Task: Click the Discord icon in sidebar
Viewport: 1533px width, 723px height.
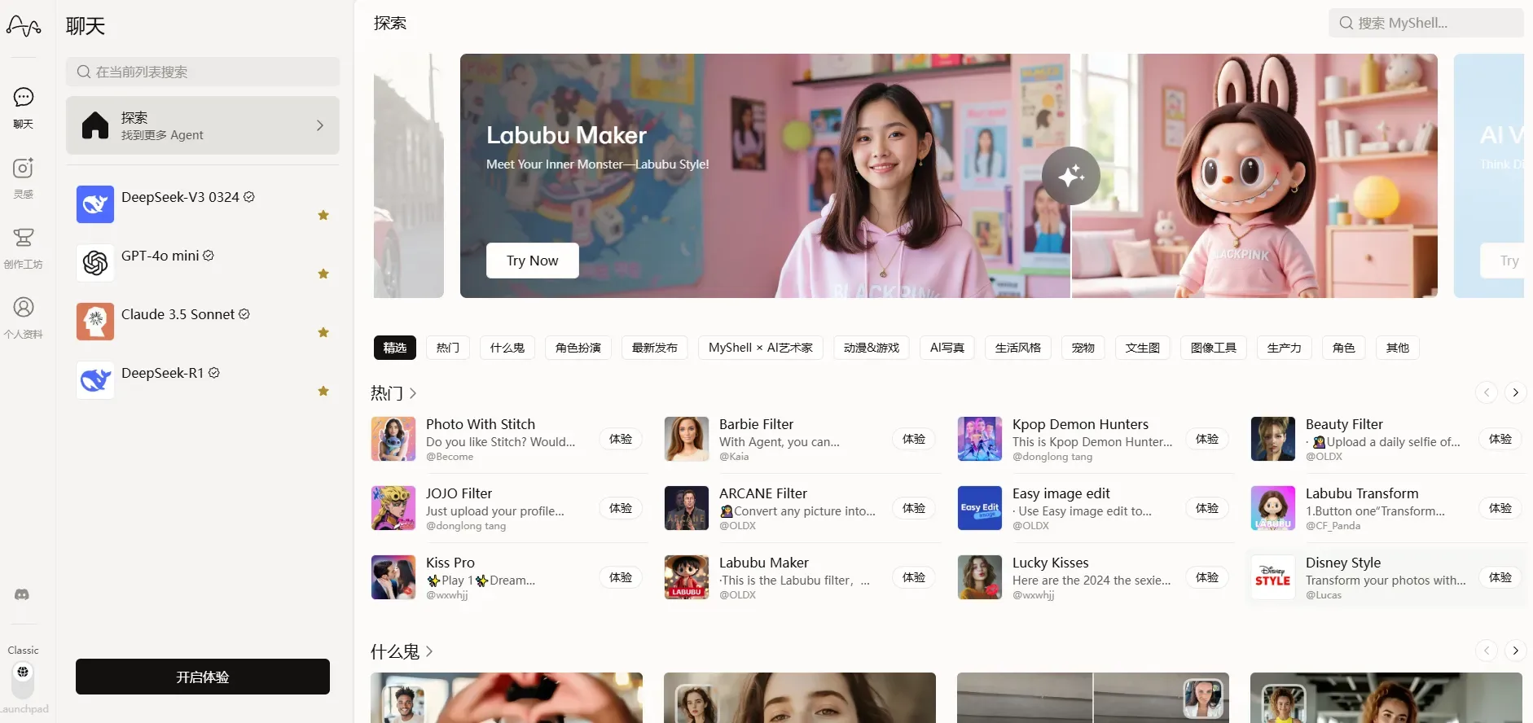Action: [23, 595]
